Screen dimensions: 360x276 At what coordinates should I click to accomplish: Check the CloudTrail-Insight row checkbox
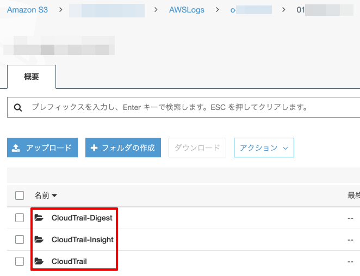pos(20,240)
